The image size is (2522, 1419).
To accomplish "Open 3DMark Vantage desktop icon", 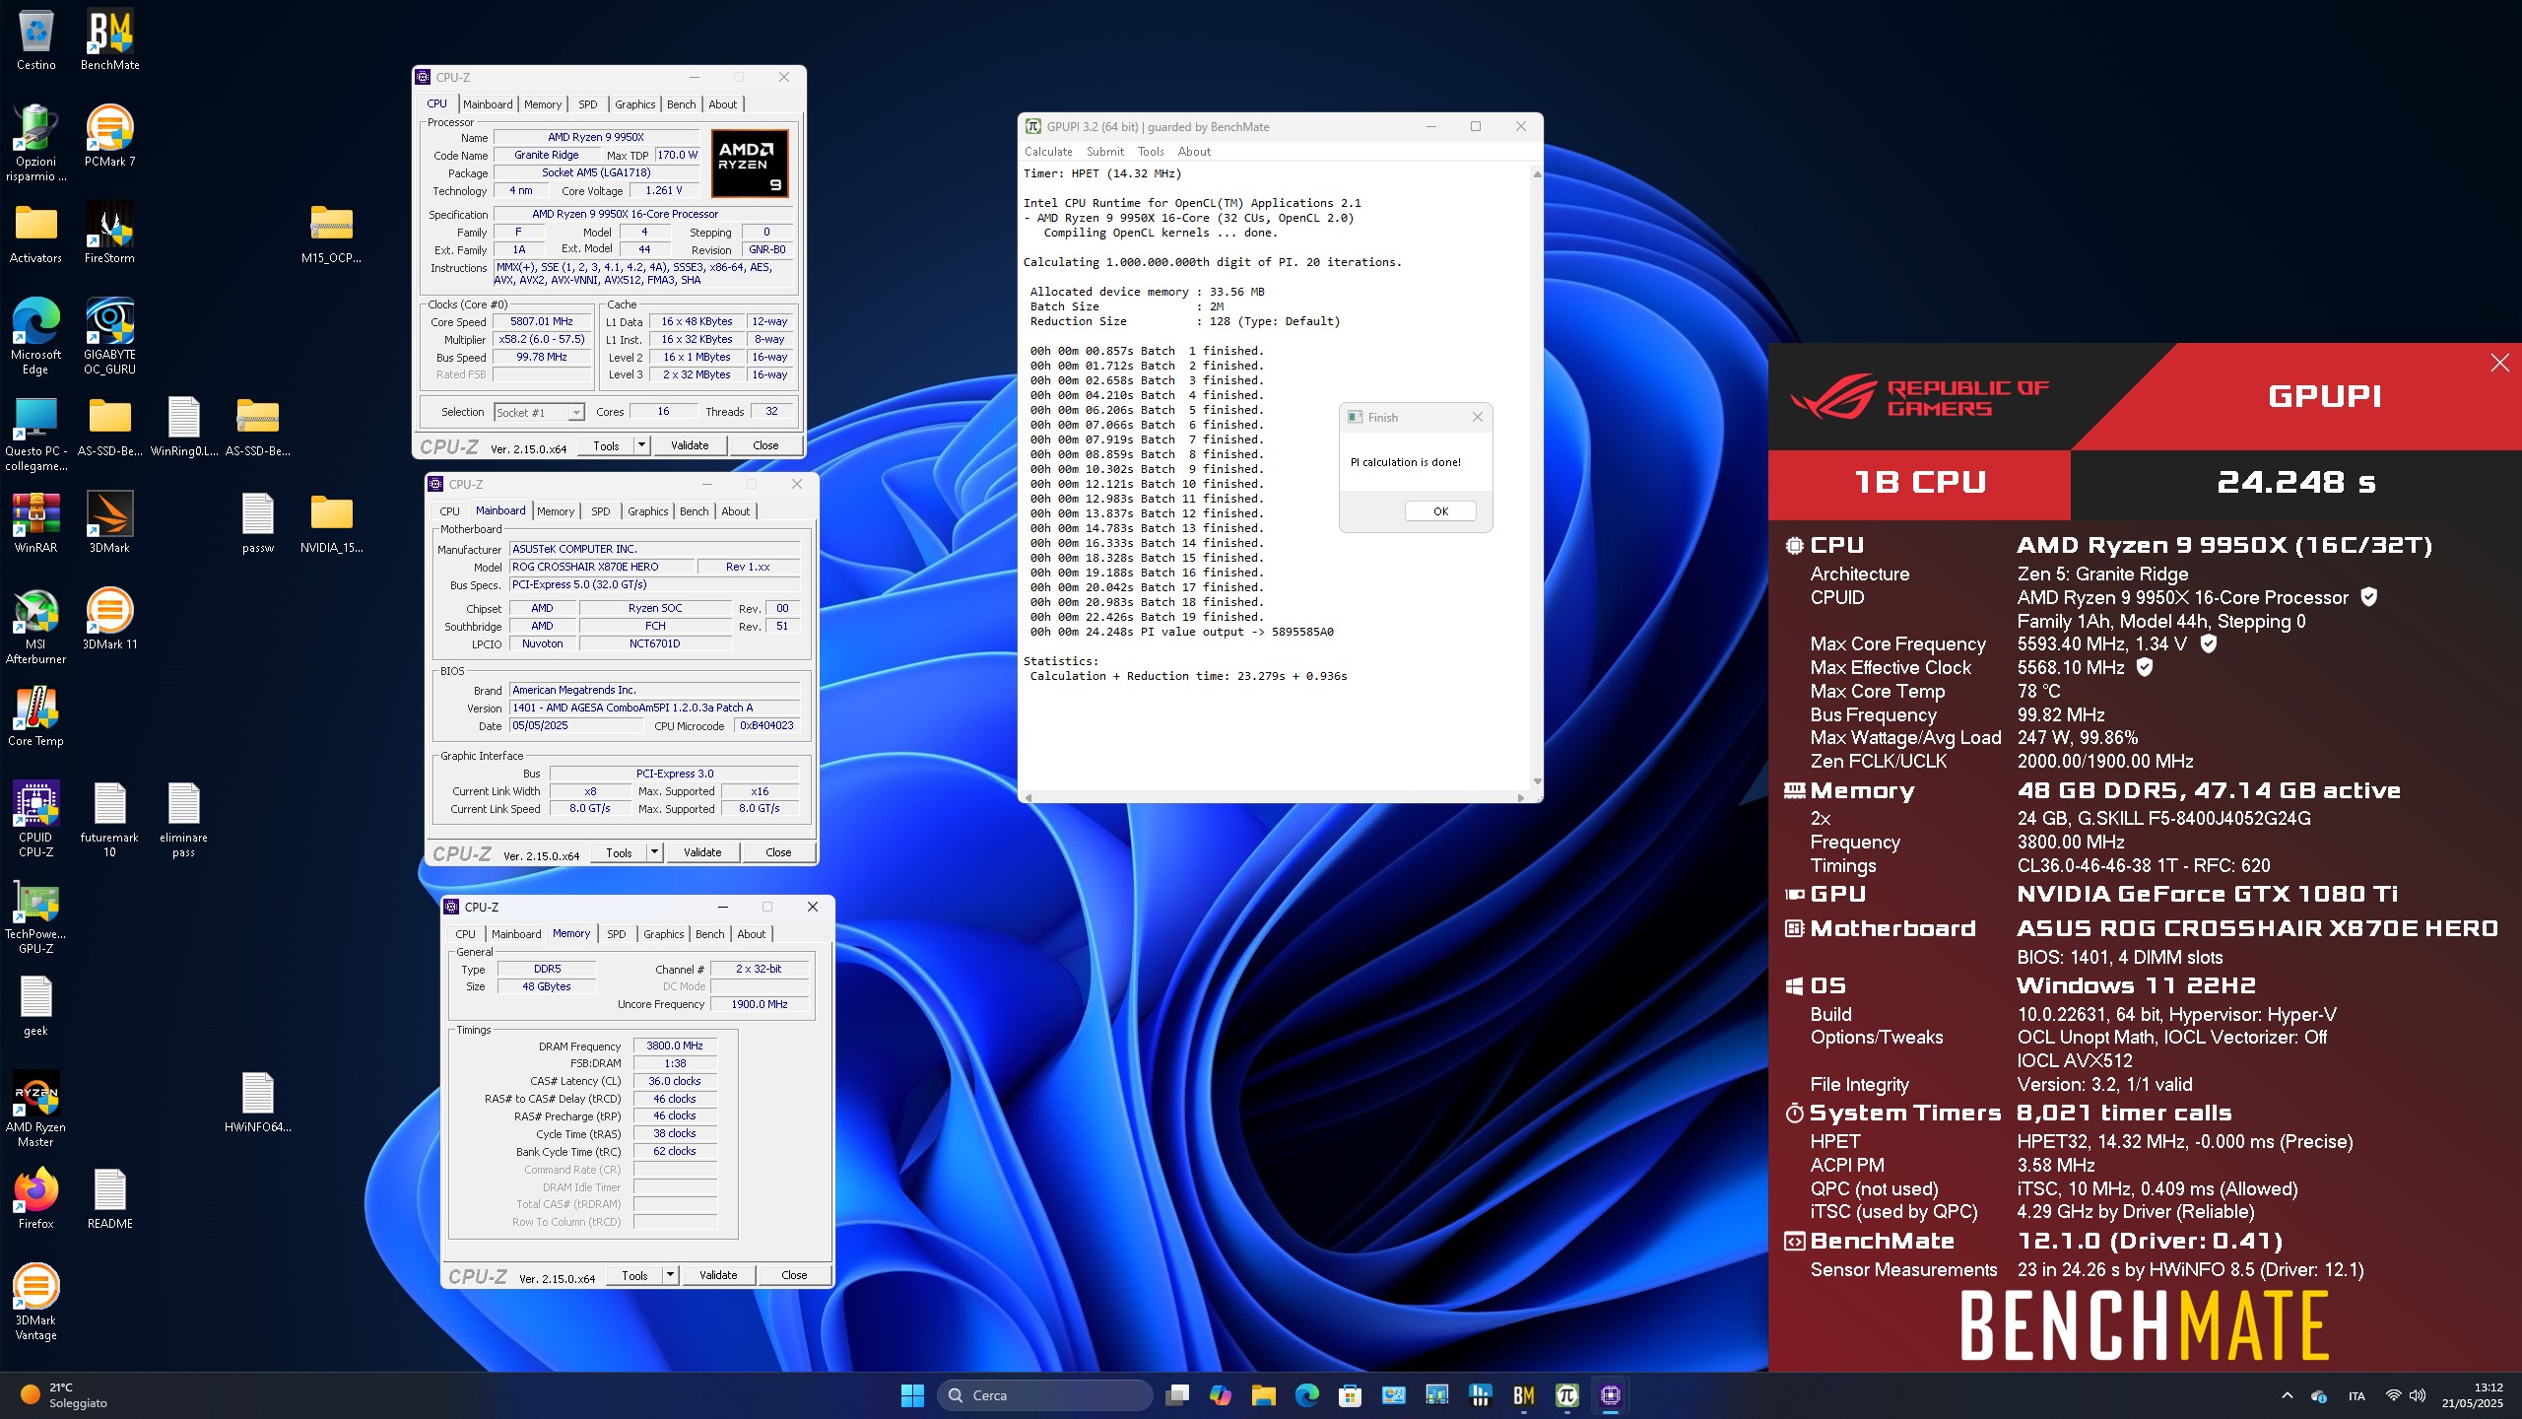I will tap(35, 1303).
